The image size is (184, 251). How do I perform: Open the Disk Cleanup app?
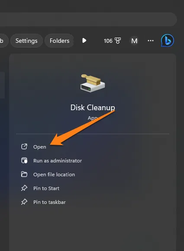(40, 147)
